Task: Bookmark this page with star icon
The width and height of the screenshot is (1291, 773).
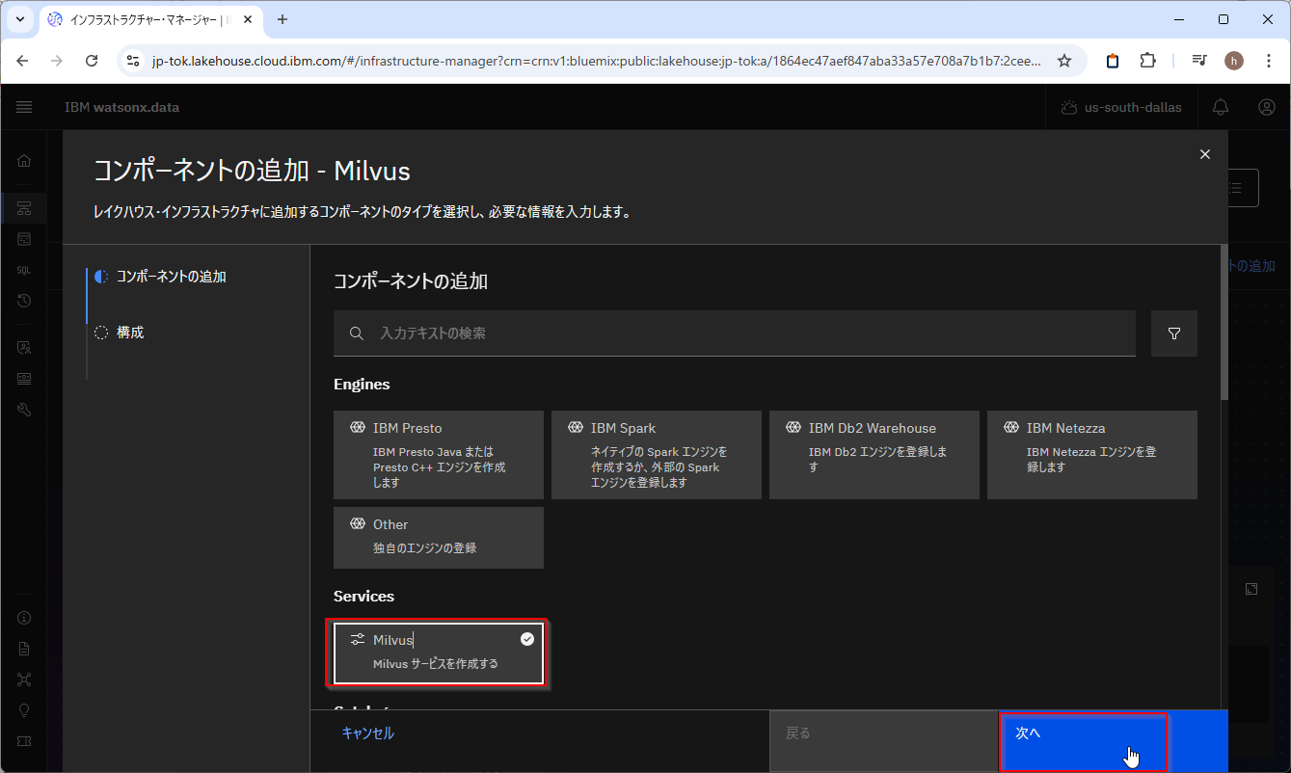Action: point(1064,61)
